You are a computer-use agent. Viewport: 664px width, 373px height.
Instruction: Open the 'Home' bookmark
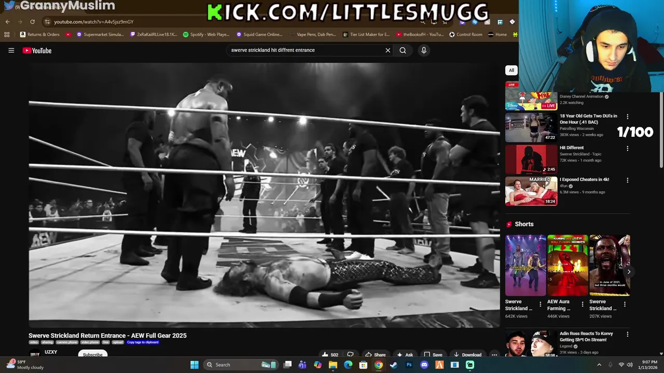pyautogui.click(x=497, y=35)
